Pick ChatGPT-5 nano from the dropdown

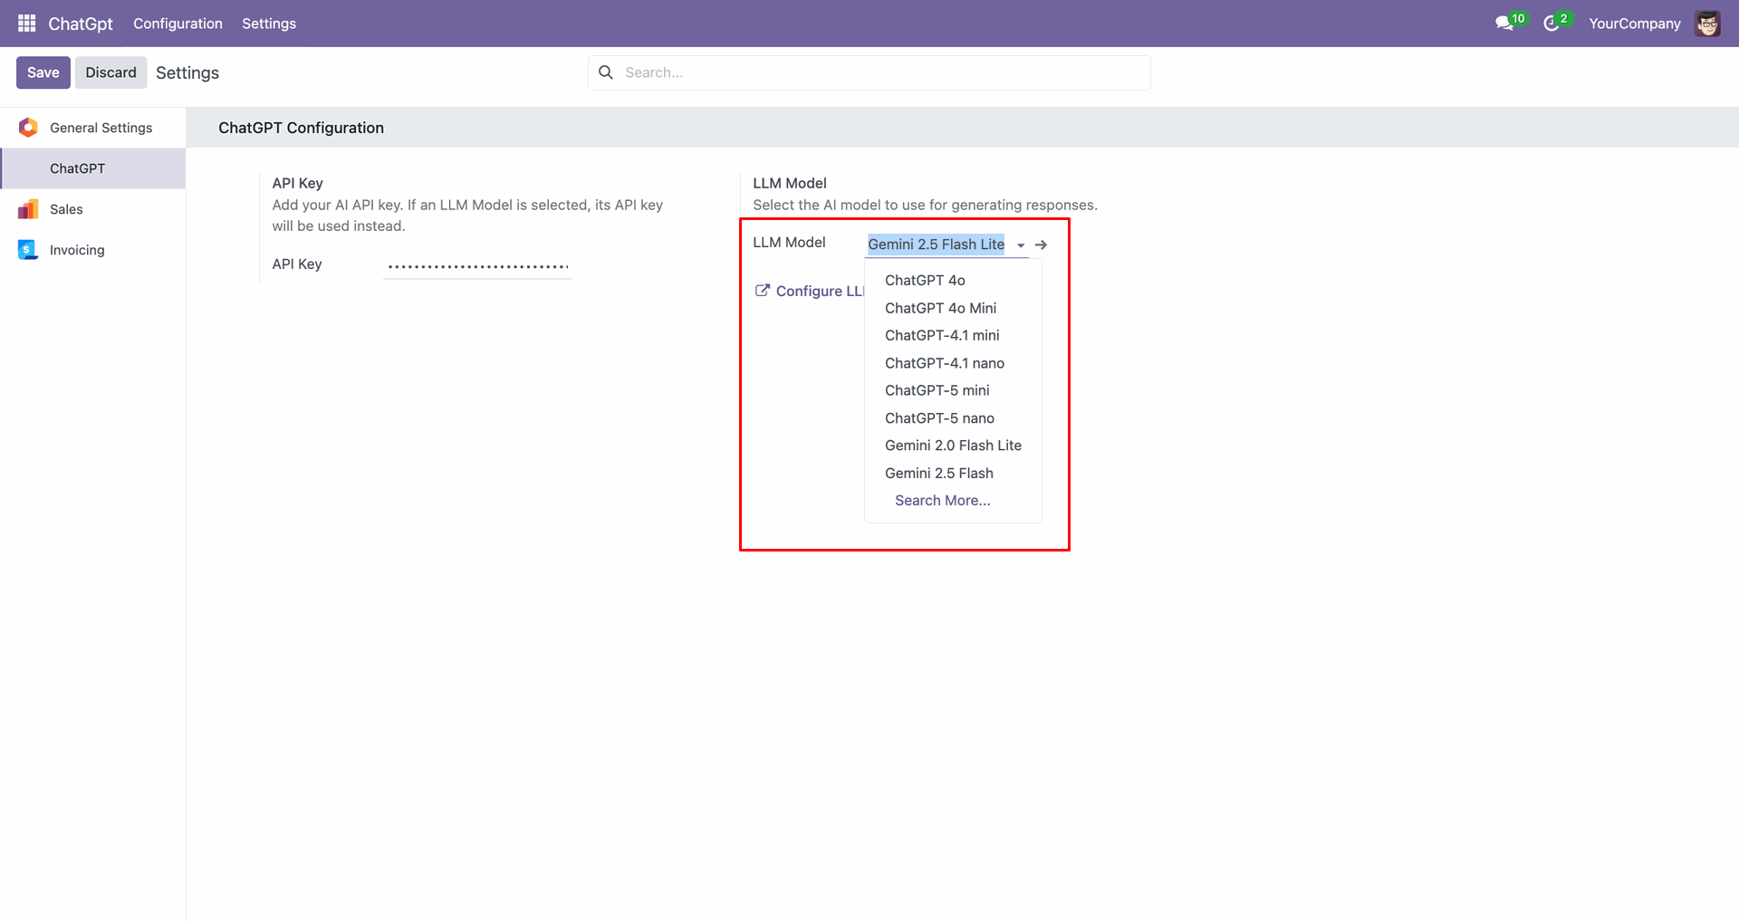point(939,417)
